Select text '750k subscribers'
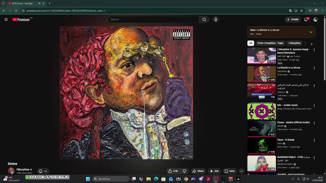 pyautogui.click(x=24, y=173)
